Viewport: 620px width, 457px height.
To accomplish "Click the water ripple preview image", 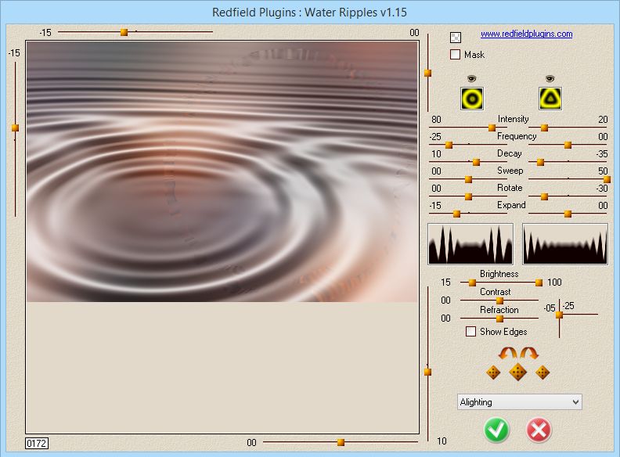I will (x=222, y=171).
